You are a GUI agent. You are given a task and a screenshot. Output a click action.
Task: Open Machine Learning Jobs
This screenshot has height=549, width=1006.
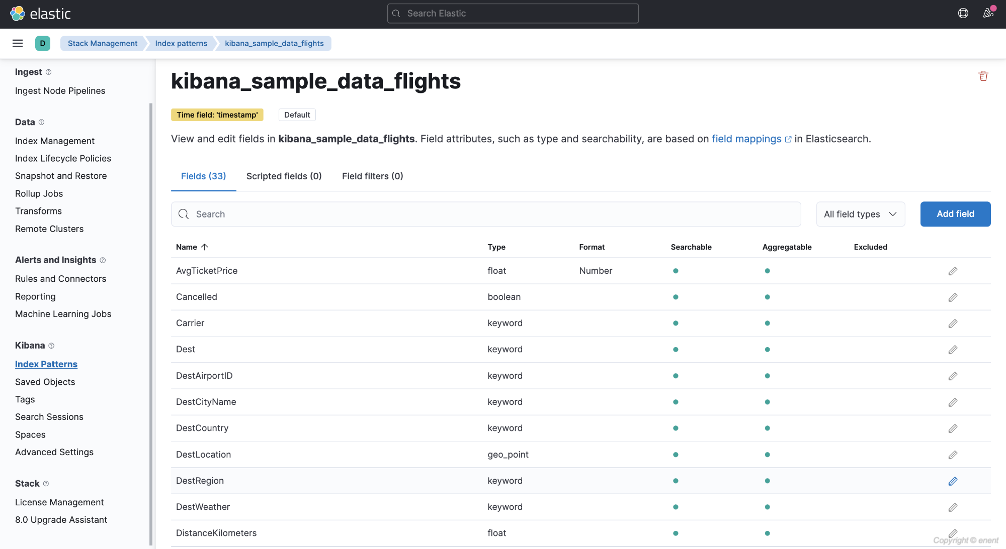[x=63, y=314]
